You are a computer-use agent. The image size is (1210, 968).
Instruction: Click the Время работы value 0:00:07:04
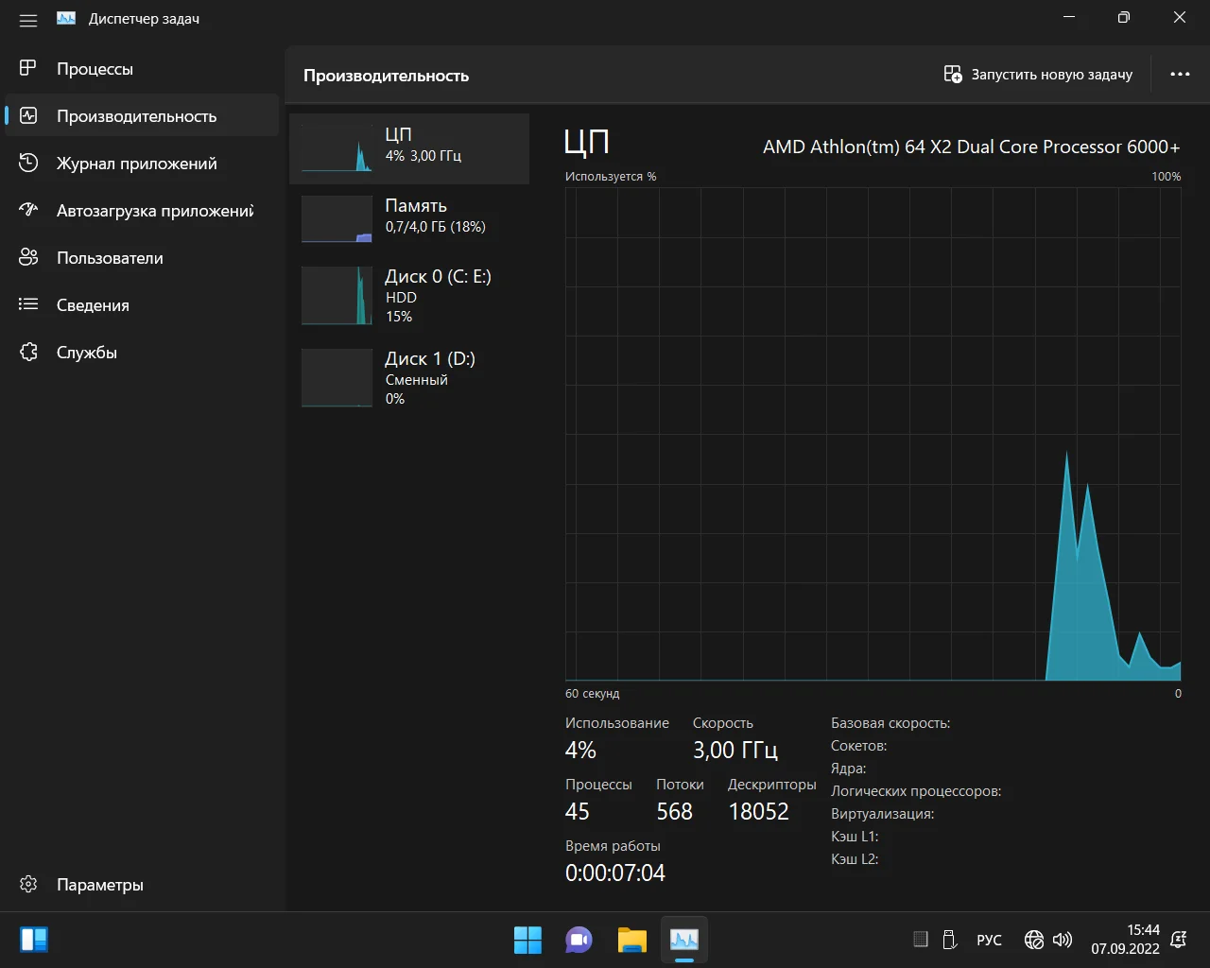click(615, 873)
